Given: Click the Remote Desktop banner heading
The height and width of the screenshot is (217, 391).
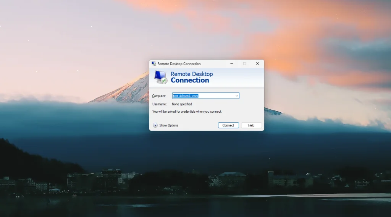Looking at the screenshot, I should pos(192,74).
